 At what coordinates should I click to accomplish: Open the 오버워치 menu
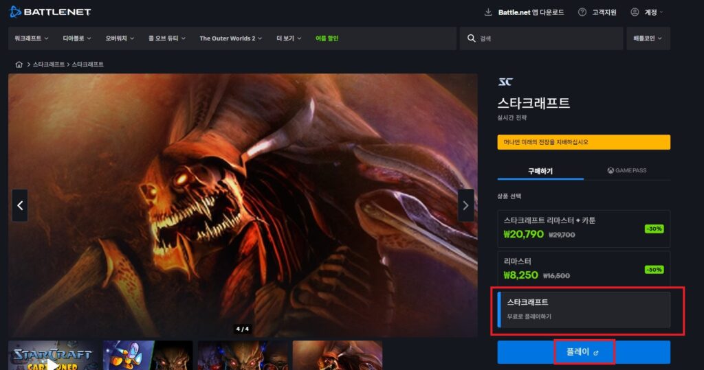[120, 38]
